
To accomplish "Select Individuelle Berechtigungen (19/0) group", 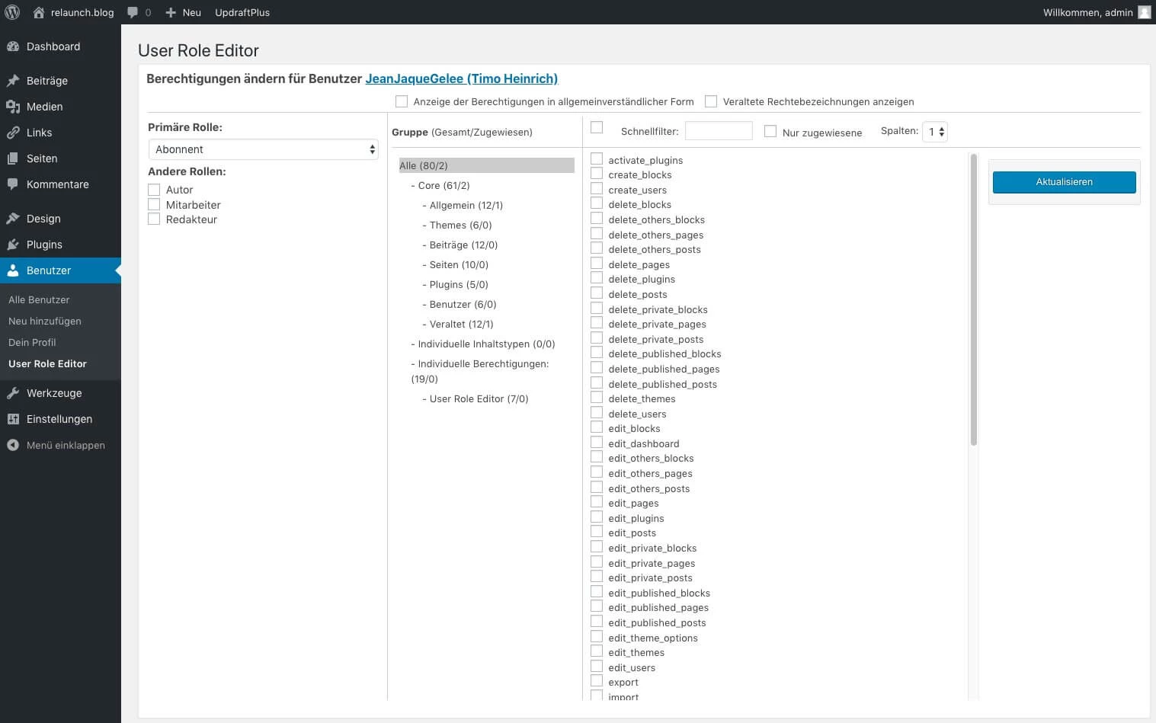I will pyautogui.click(x=480, y=371).
